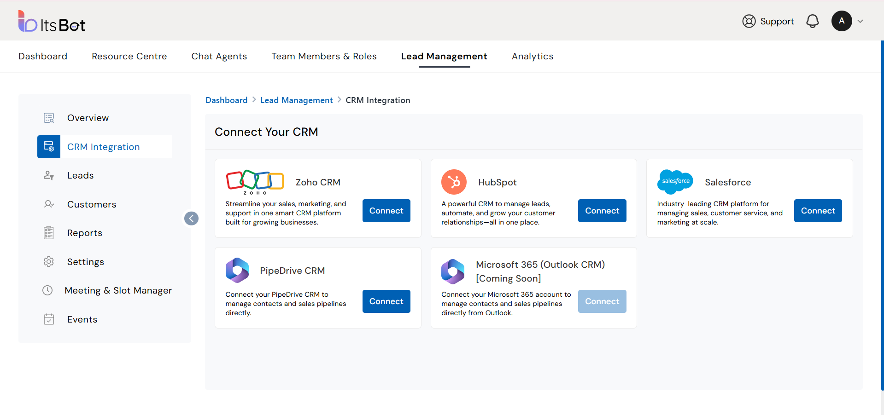The height and width of the screenshot is (415, 884).
Task: Click the notification bell icon
Action: pos(812,21)
